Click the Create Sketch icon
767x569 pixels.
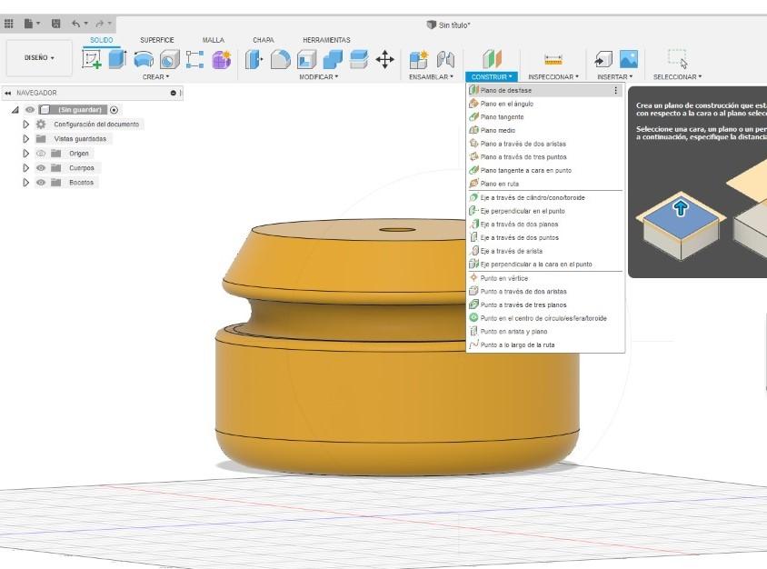(x=92, y=59)
